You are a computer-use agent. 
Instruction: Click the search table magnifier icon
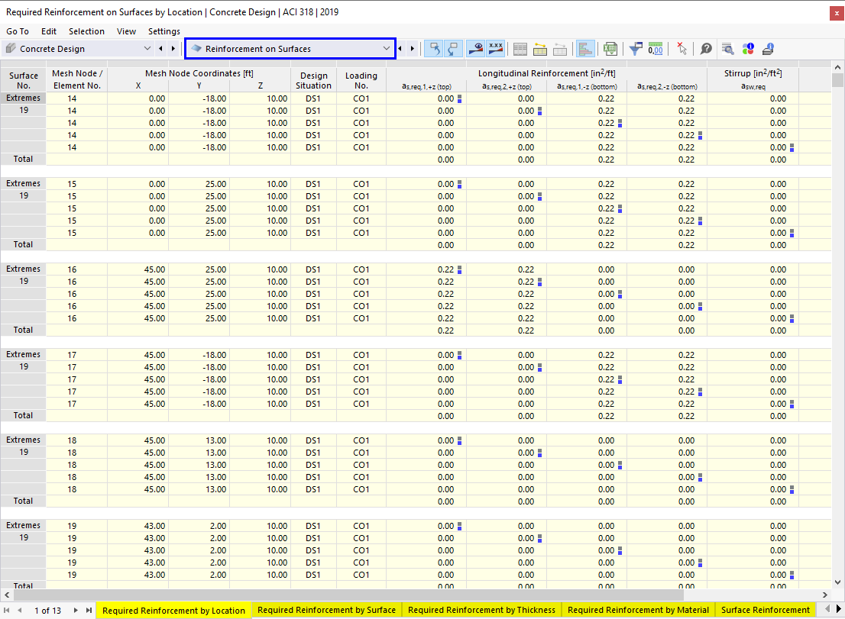[x=727, y=48]
